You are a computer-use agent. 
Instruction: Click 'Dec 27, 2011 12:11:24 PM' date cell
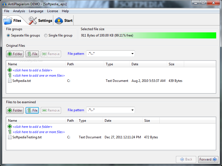pyautogui.click(x=123, y=137)
